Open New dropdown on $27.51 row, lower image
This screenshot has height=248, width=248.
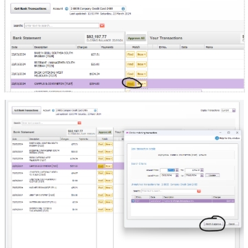point(109,144)
